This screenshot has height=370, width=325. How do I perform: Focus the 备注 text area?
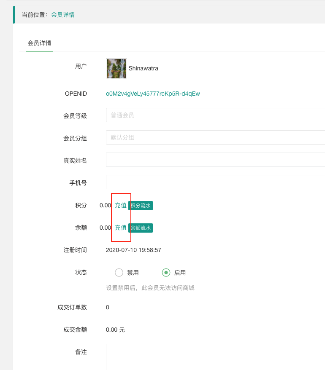[216, 357]
